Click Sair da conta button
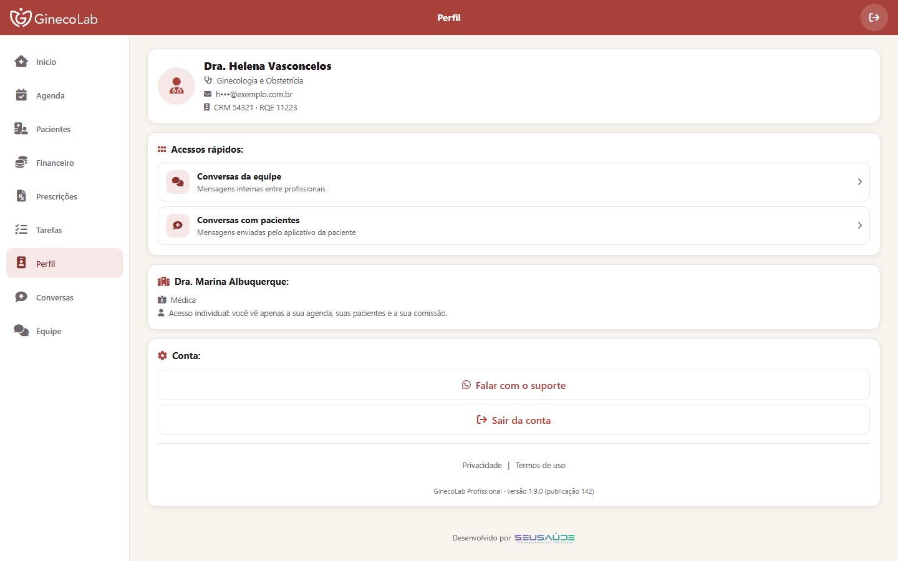 (x=514, y=420)
